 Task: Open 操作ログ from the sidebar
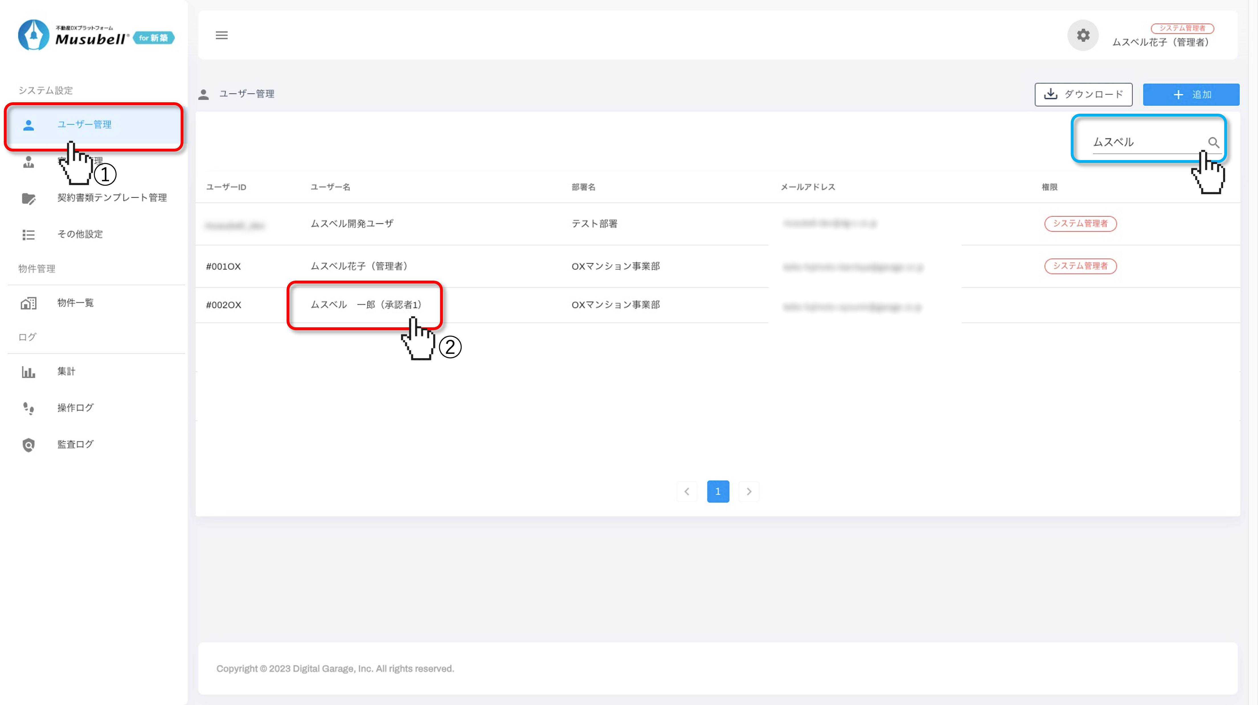click(x=75, y=407)
